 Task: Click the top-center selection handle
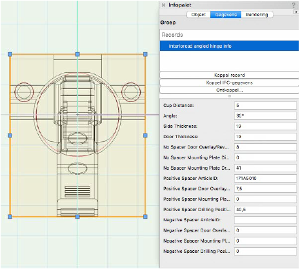point(77,54)
